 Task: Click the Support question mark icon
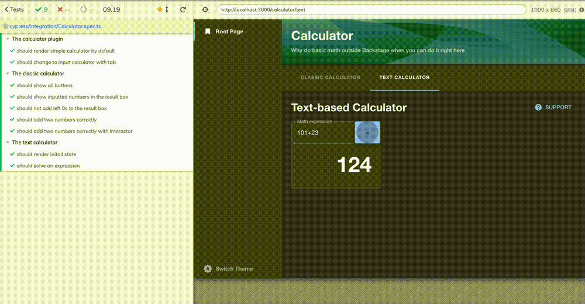pos(538,108)
